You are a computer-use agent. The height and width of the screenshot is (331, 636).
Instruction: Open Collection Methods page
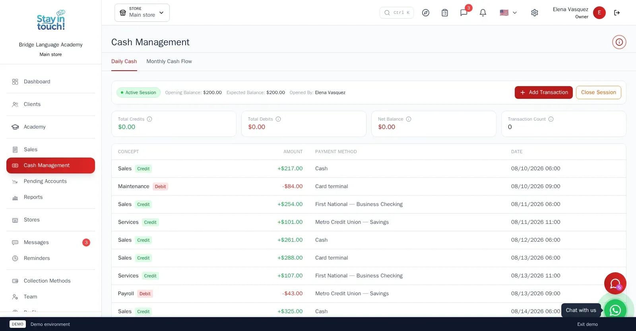pyautogui.click(x=51, y=281)
